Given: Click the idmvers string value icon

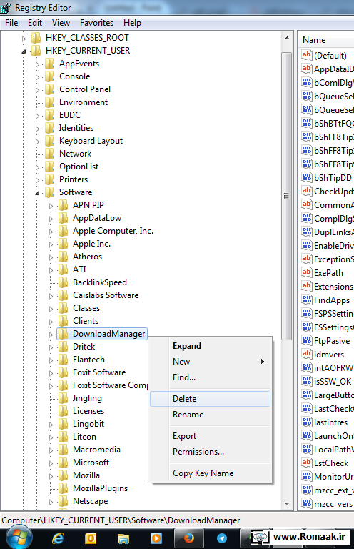Looking at the screenshot, I should click(306, 354).
